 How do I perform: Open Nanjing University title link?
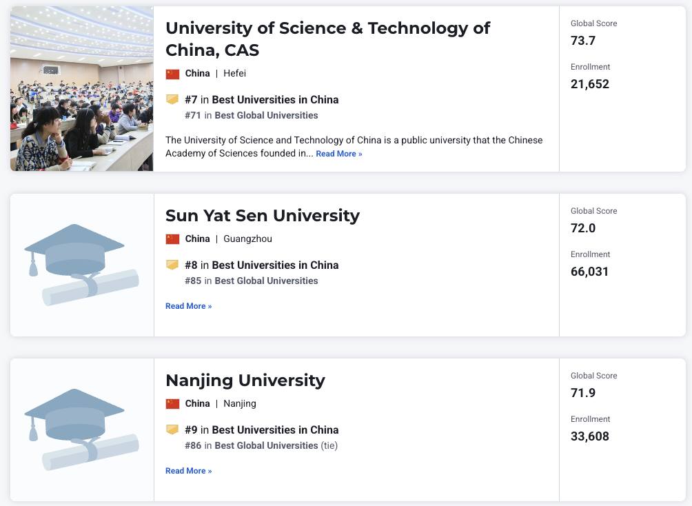pyautogui.click(x=245, y=380)
